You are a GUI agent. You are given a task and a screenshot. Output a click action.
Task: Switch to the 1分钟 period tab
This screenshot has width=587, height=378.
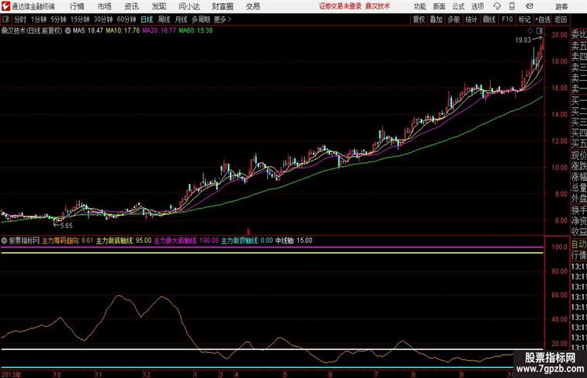(x=39, y=19)
